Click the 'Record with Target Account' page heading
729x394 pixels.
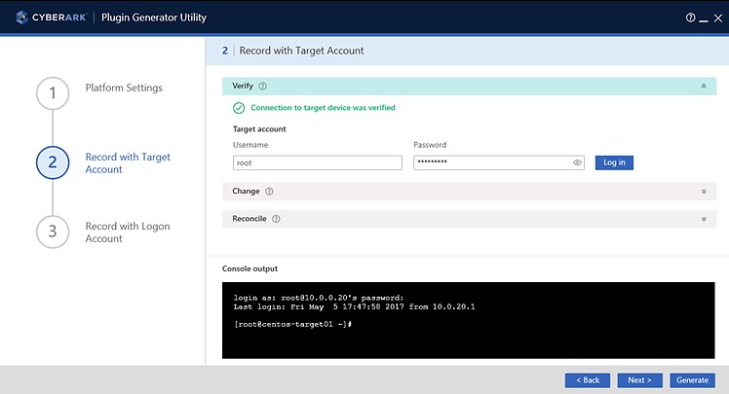click(301, 51)
